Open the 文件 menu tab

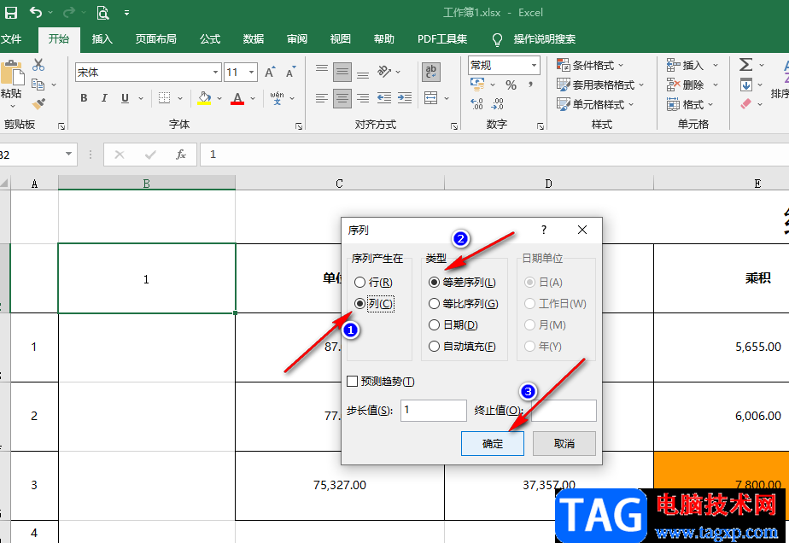(11, 38)
